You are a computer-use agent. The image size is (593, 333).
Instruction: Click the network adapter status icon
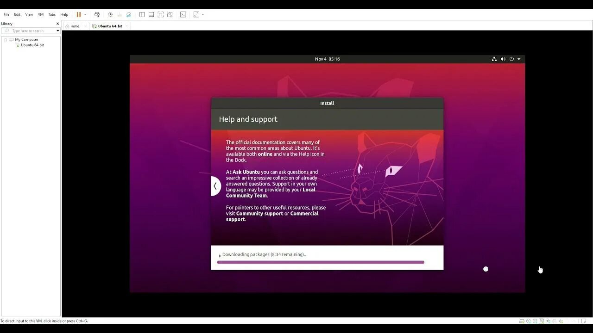click(x=548, y=321)
